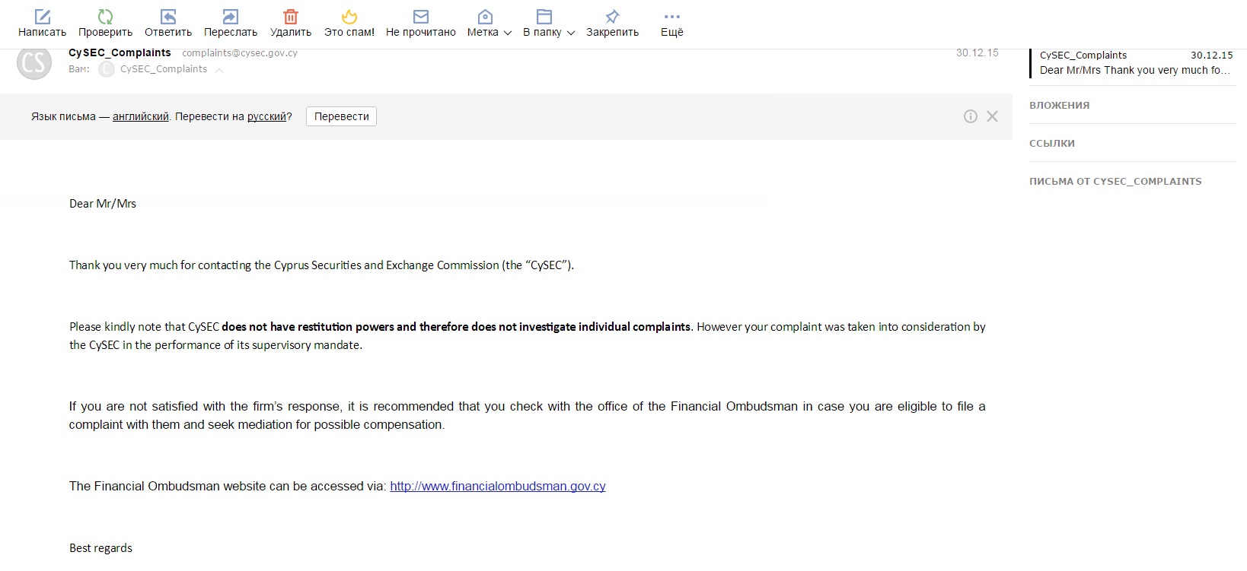Screen dimensions: 1247x571
Task: Click the 'Dear Mr/Mrs' greeting line
Action: [x=103, y=204]
